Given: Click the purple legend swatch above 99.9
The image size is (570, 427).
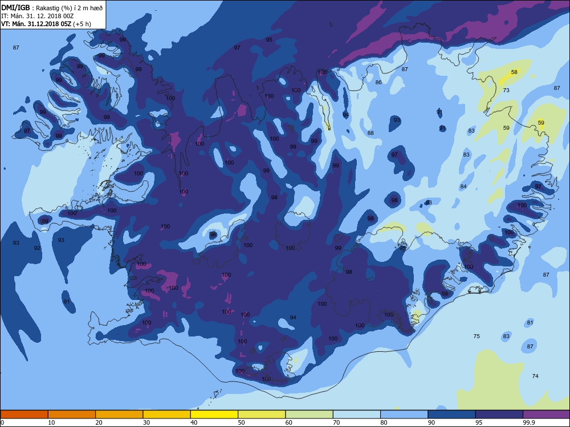Looking at the screenshot, I should 547,414.
